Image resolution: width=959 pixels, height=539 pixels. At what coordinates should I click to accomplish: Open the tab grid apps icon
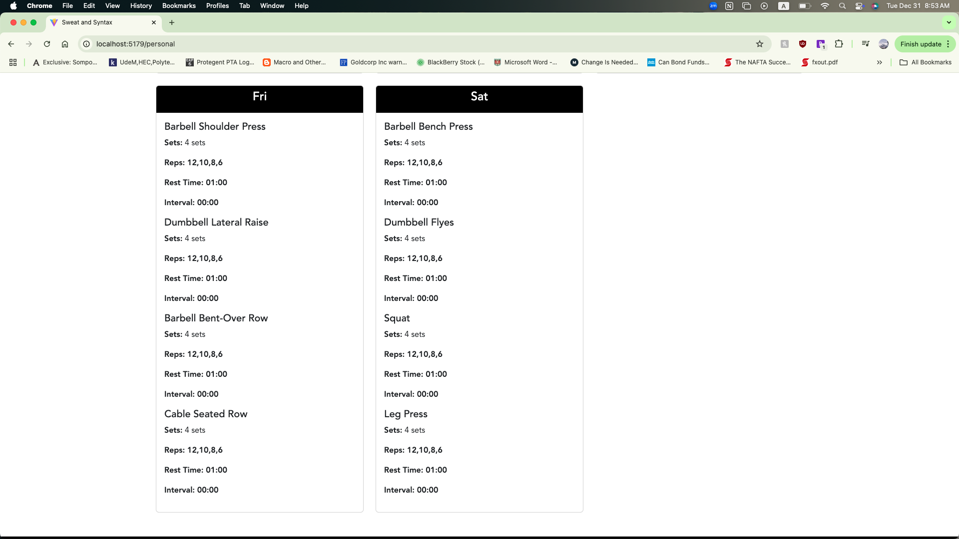click(x=13, y=62)
